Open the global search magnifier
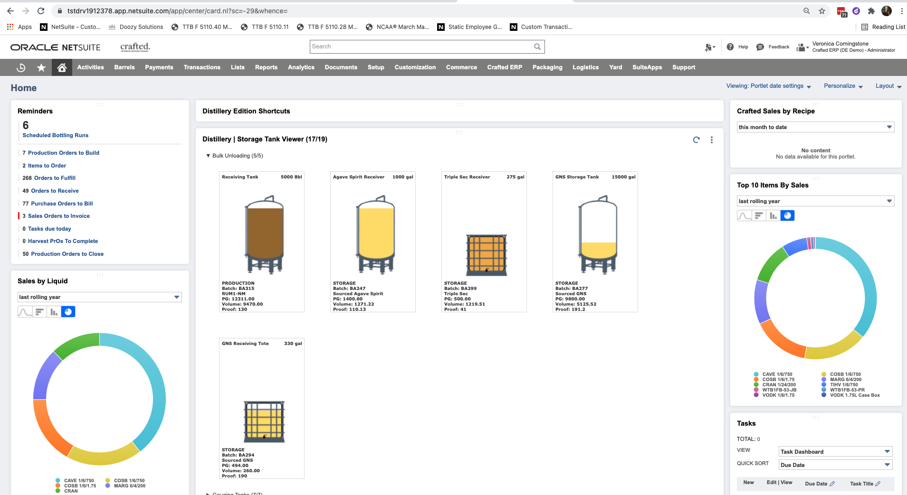The image size is (907, 495). point(537,47)
